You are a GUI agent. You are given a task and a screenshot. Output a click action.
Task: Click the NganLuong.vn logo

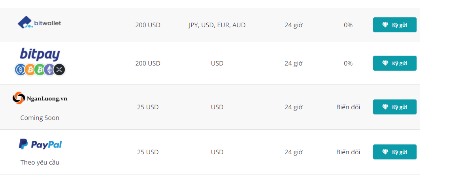(40, 98)
